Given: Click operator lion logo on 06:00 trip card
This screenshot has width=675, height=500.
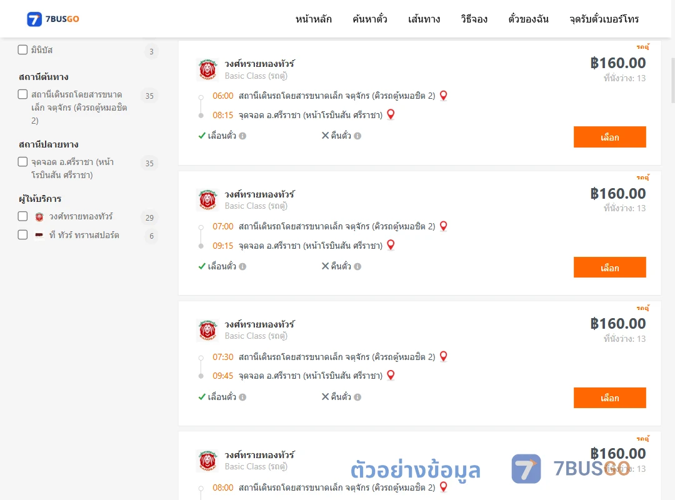Looking at the screenshot, I should pos(207,69).
